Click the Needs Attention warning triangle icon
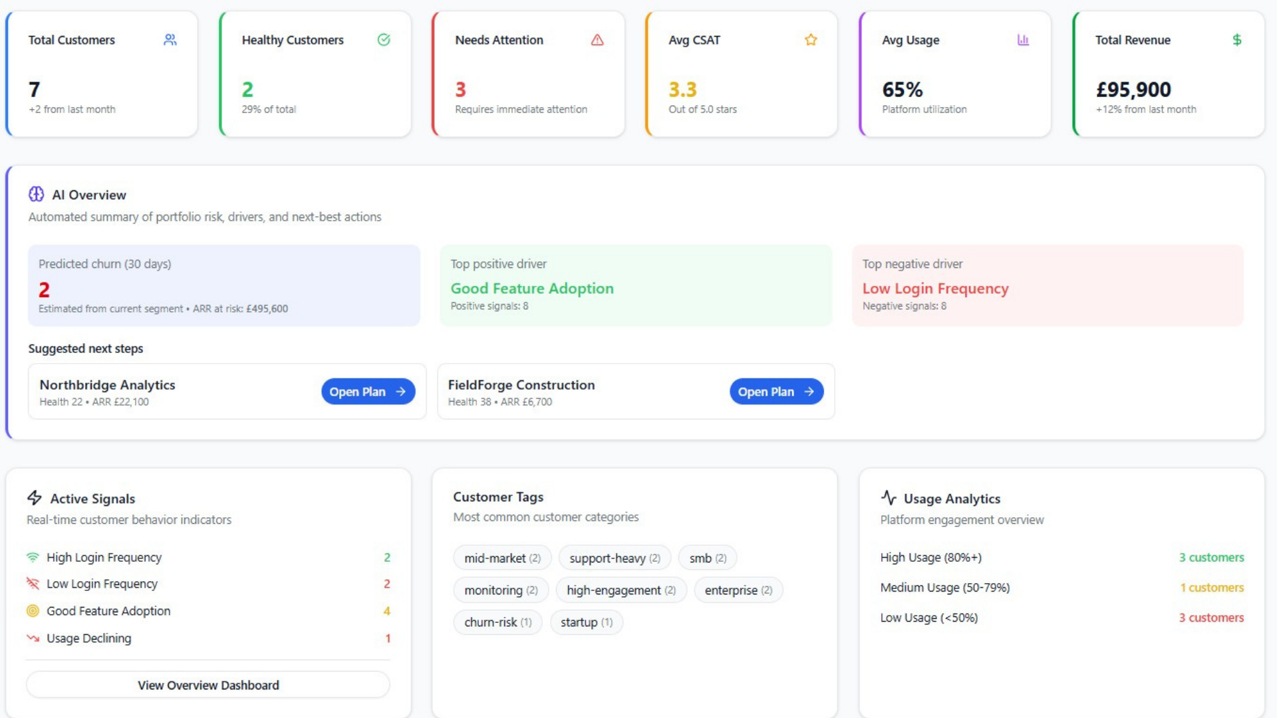This screenshot has height=718, width=1277. point(597,40)
